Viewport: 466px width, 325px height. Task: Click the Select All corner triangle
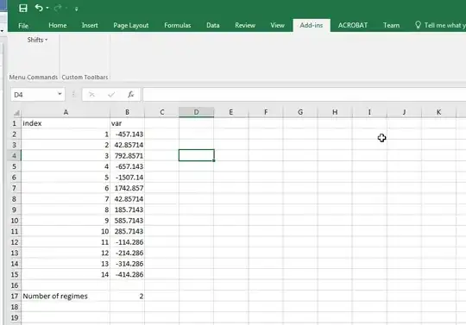pos(16,112)
